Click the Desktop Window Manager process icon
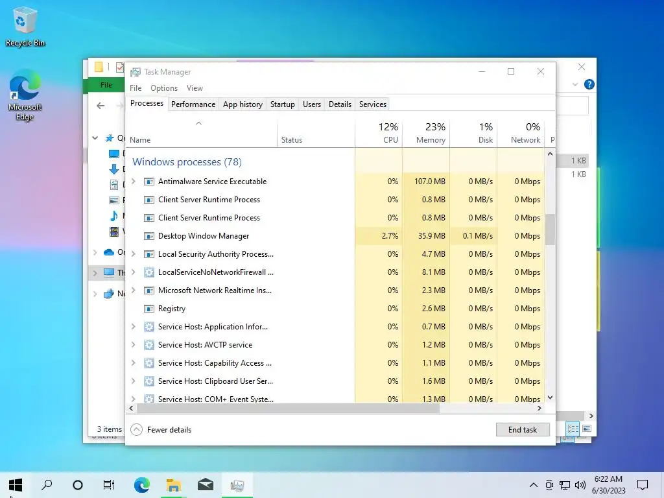664x498 pixels. [x=148, y=236]
